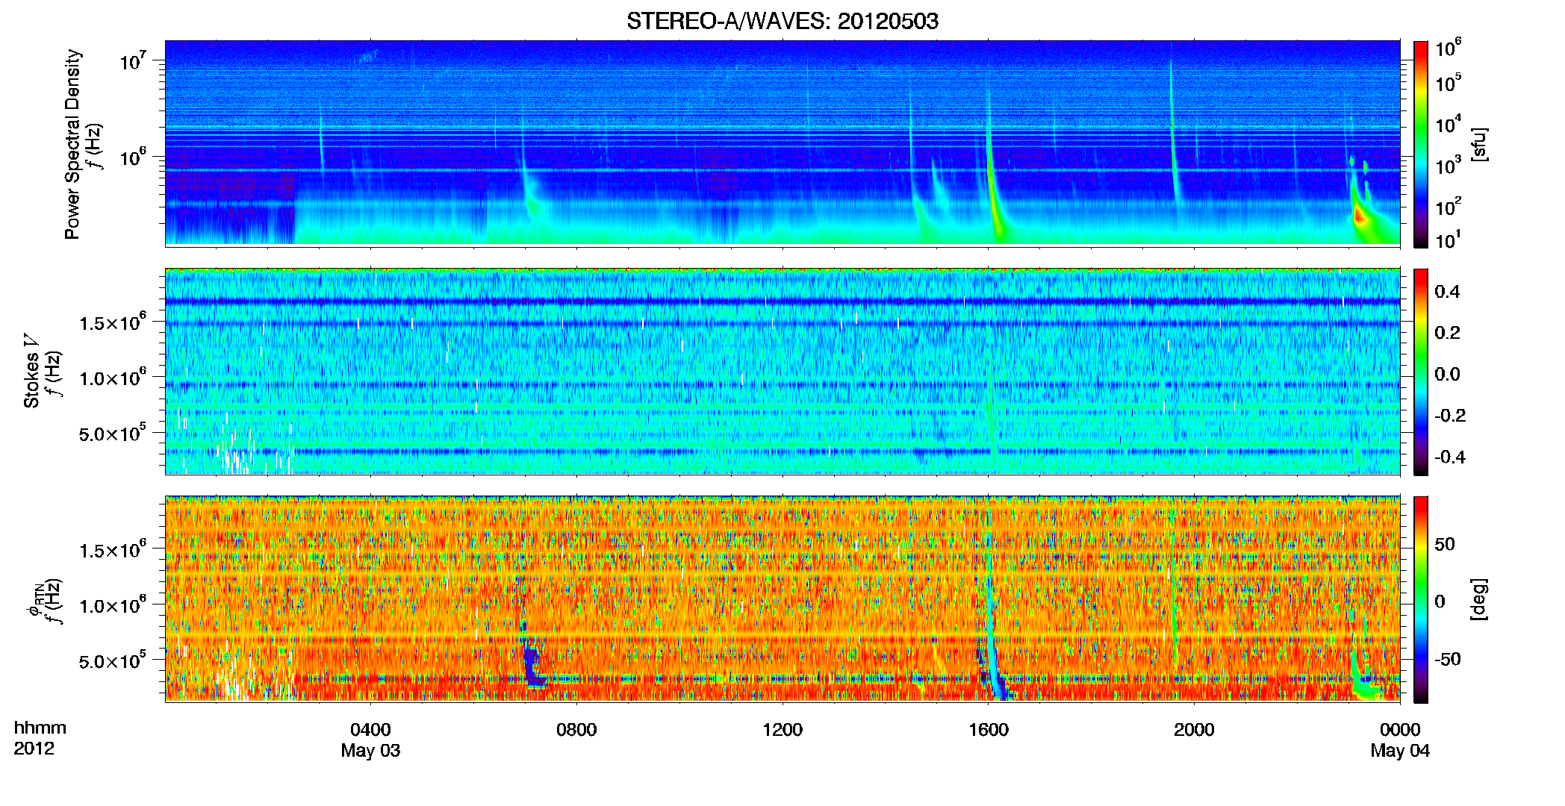This screenshot has width=1565, height=806.
Task: Click the [sfu] colorbar unit label
Action: tap(1479, 144)
